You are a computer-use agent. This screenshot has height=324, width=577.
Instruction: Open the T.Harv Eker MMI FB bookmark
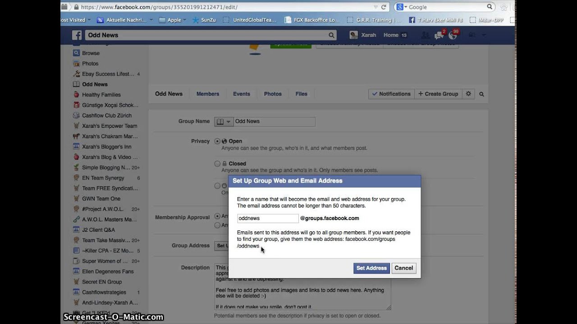pos(436,20)
